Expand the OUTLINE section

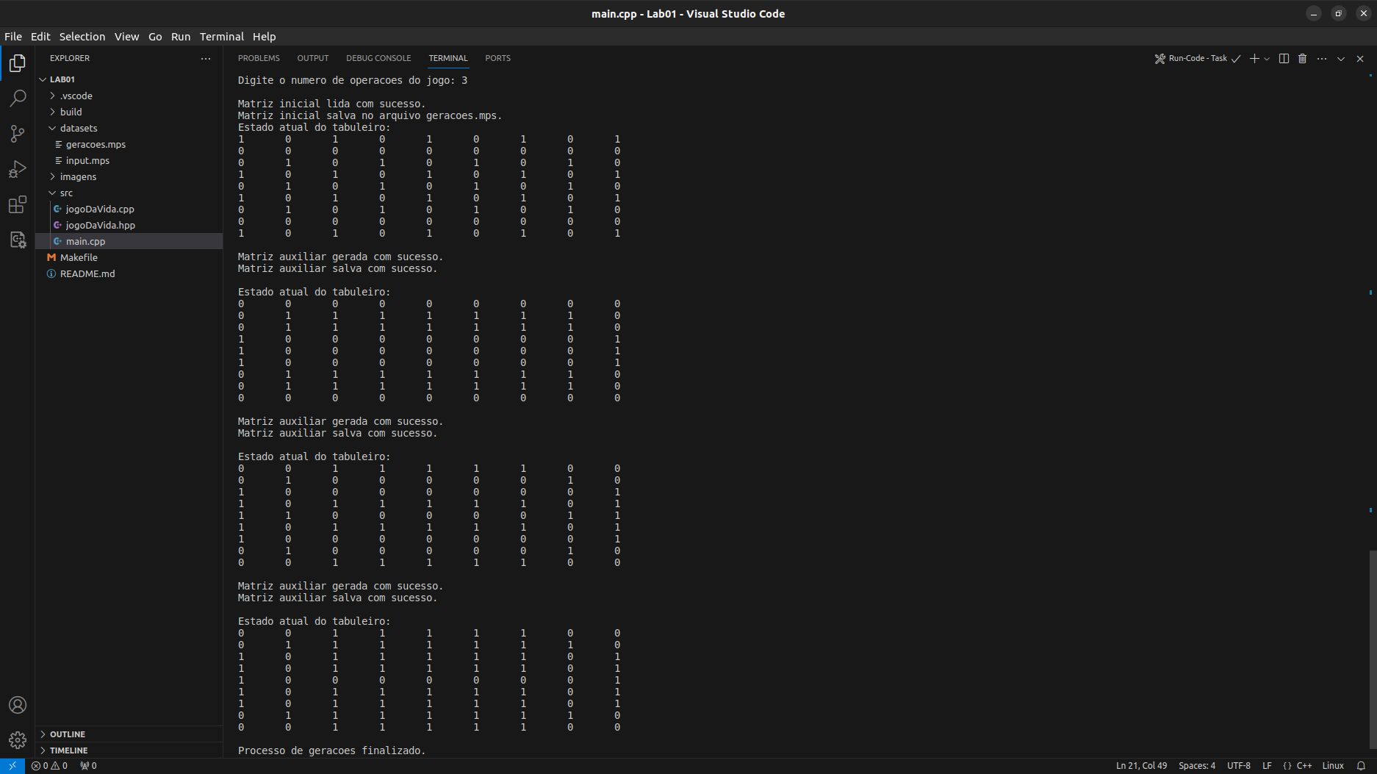129,734
